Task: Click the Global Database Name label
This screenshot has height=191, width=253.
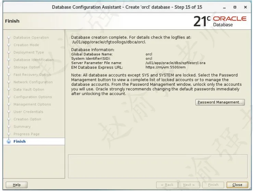Action: point(92,54)
